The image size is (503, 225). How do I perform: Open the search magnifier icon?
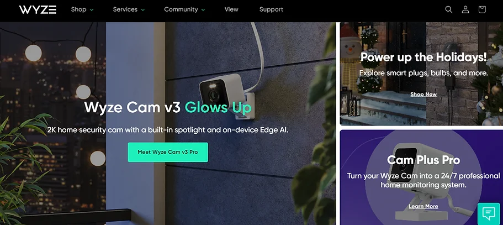tap(449, 9)
